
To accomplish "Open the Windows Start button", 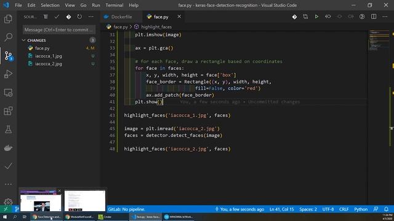I will [5, 217].
